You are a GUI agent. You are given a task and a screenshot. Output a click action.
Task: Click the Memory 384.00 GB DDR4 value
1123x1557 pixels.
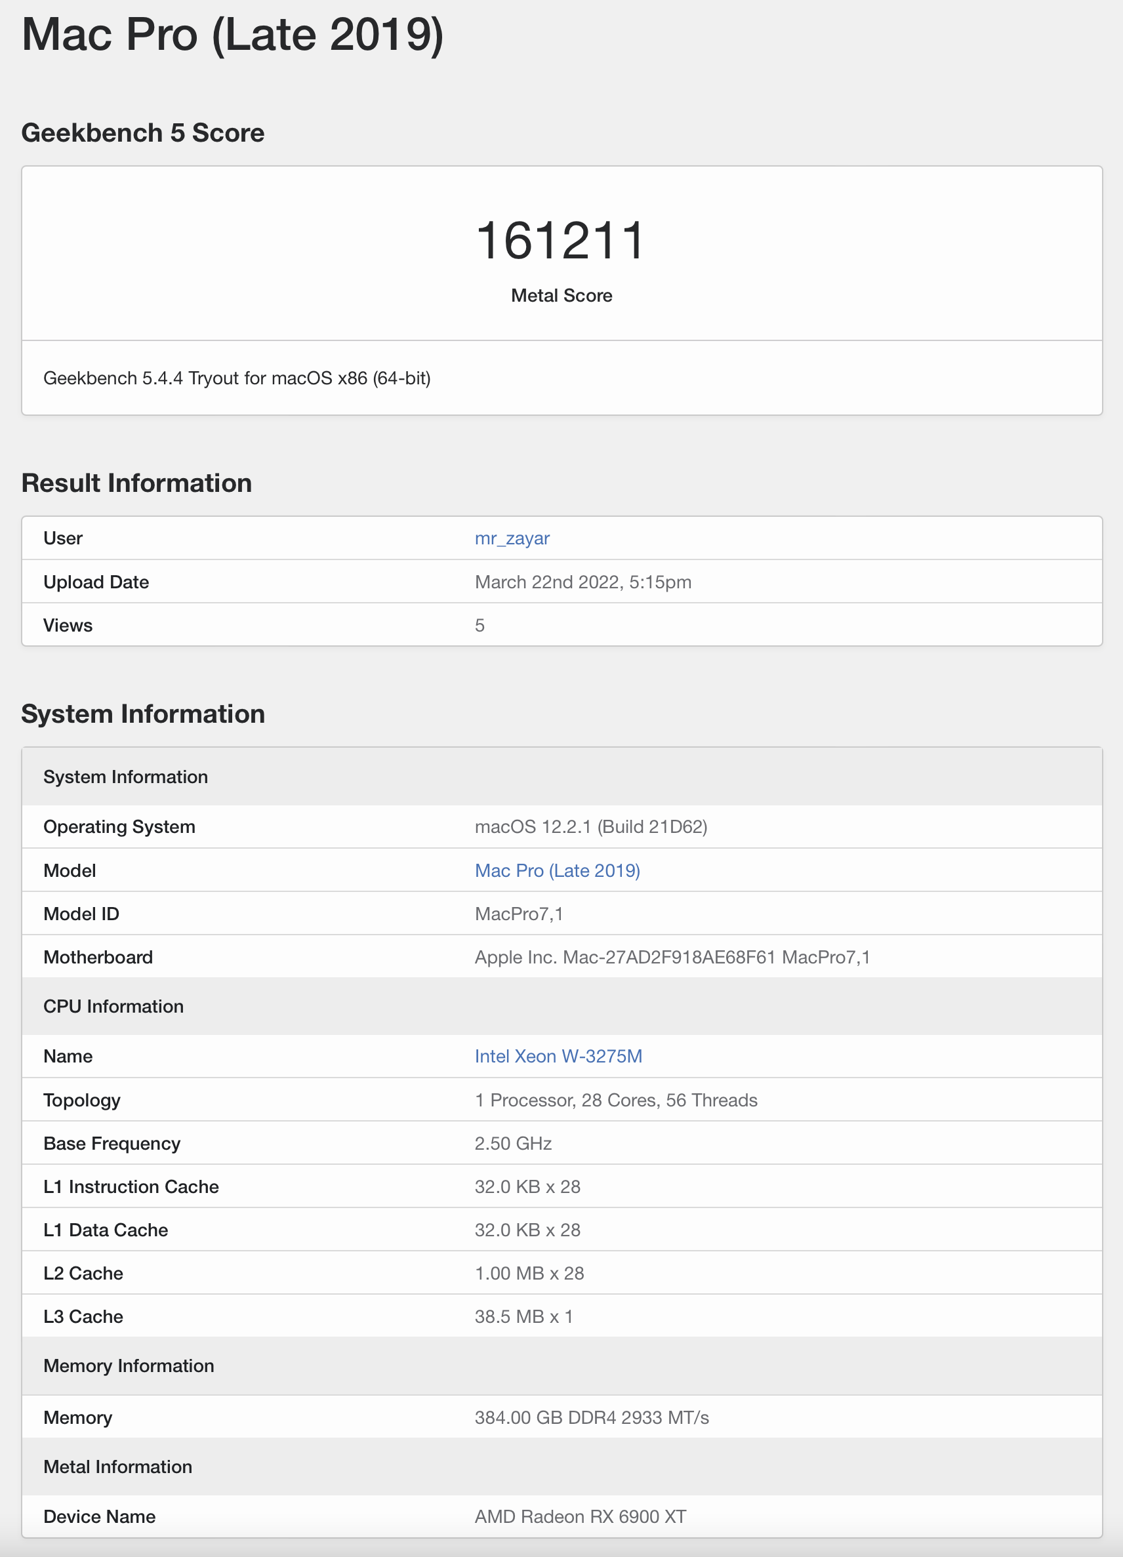pyautogui.click(x=592, y=1418)
